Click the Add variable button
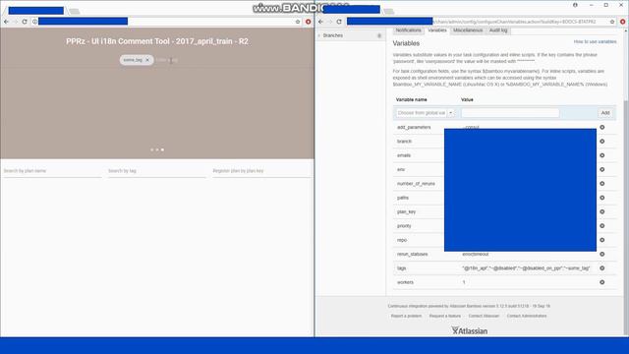The height and width of the screenshot is (354, 629). click(605, 113)
